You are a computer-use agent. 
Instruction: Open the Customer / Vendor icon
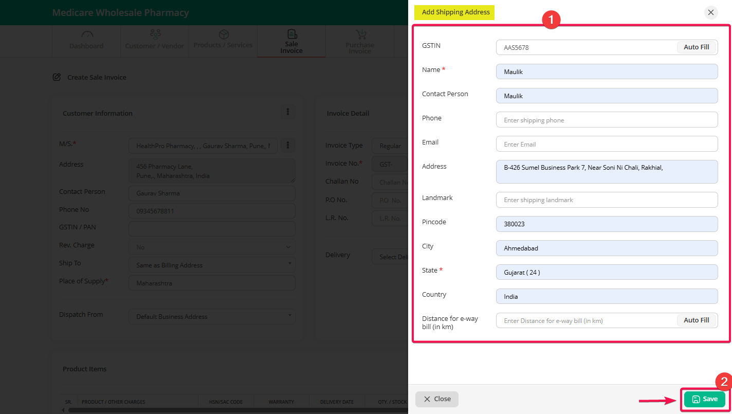click(155, 34)
